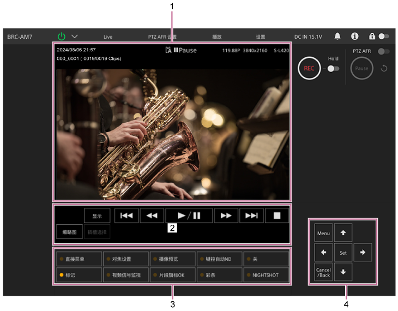Expand the dropdown arrow beside power icon
This screenshot has height=311, width=398.
[x=74, y=37]
